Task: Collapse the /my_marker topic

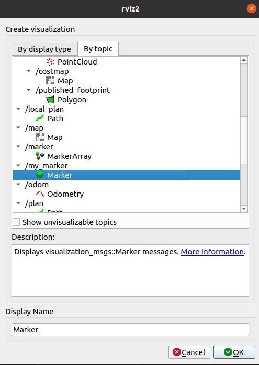Action: pyautogui.click(x=18, y=165)
